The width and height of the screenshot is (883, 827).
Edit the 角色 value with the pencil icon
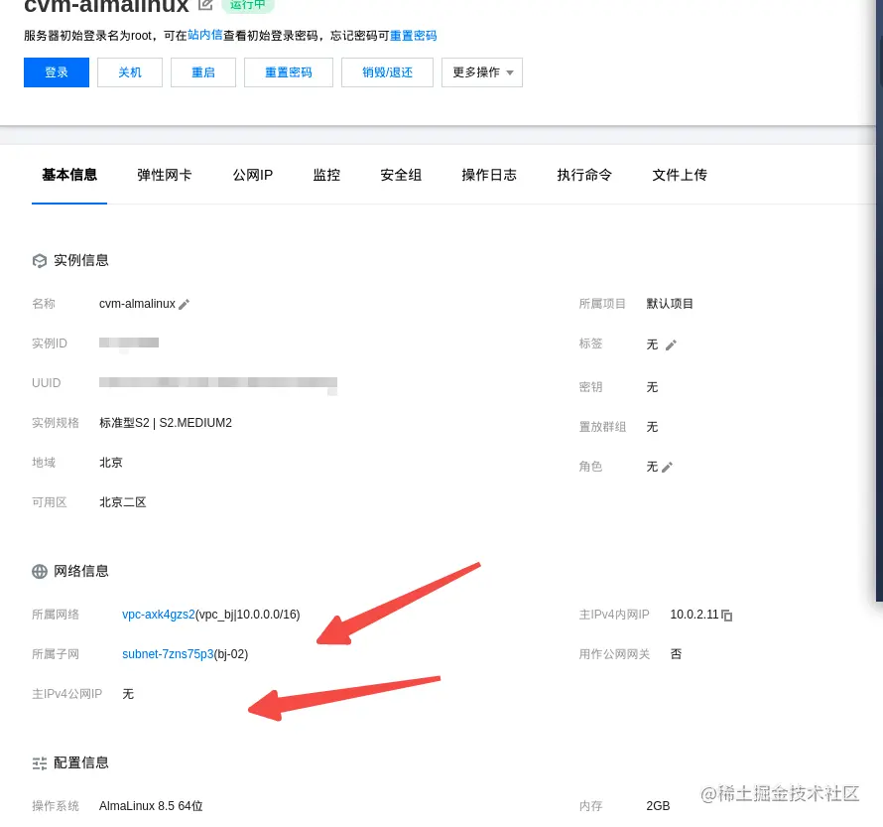[668, 467]
